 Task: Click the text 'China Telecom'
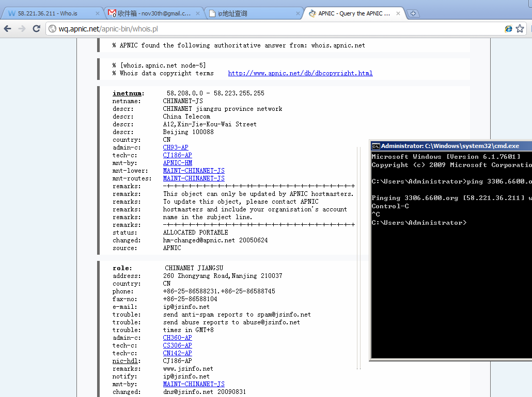click(x=186, y=117)
